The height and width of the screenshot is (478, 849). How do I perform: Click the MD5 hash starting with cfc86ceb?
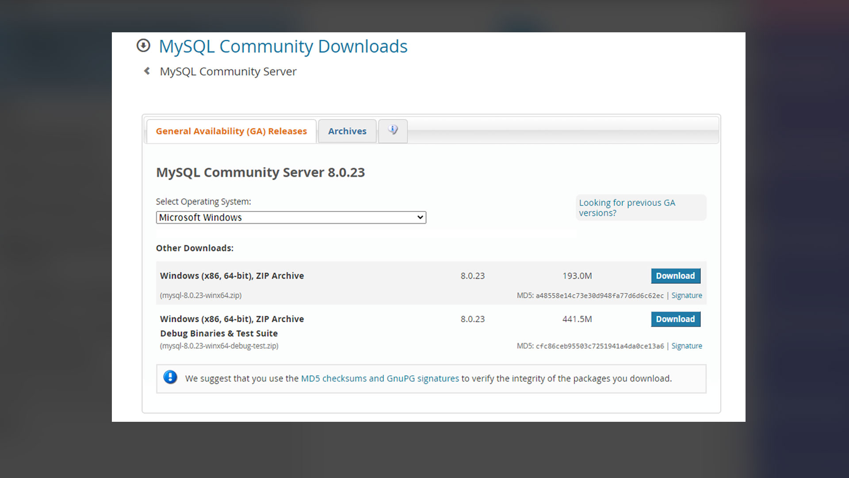pos(600,346)
